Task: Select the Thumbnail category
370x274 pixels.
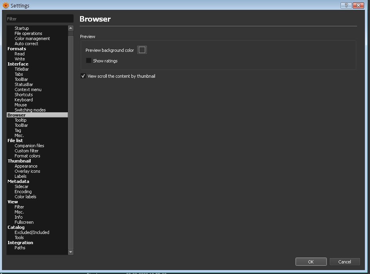Action: 19,161
